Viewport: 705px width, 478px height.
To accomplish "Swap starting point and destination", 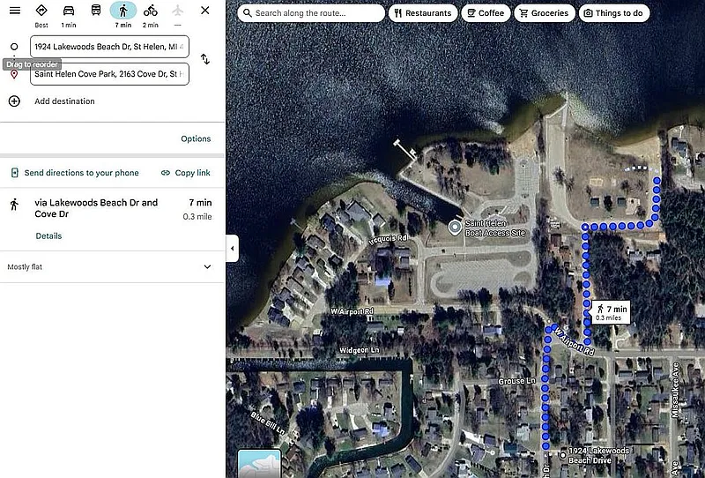I will tap(205, 59).
